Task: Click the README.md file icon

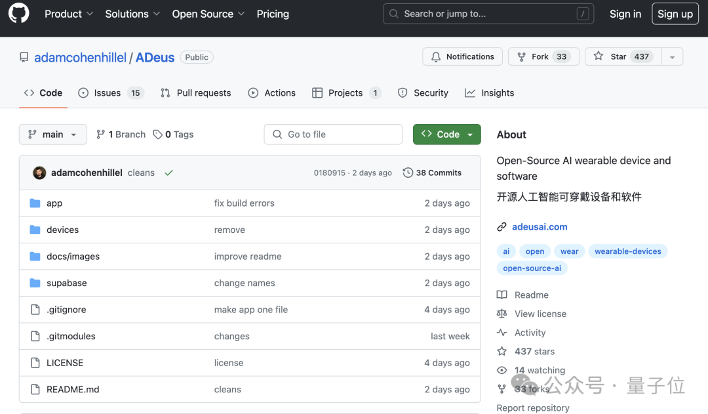Action: (35, 389)
